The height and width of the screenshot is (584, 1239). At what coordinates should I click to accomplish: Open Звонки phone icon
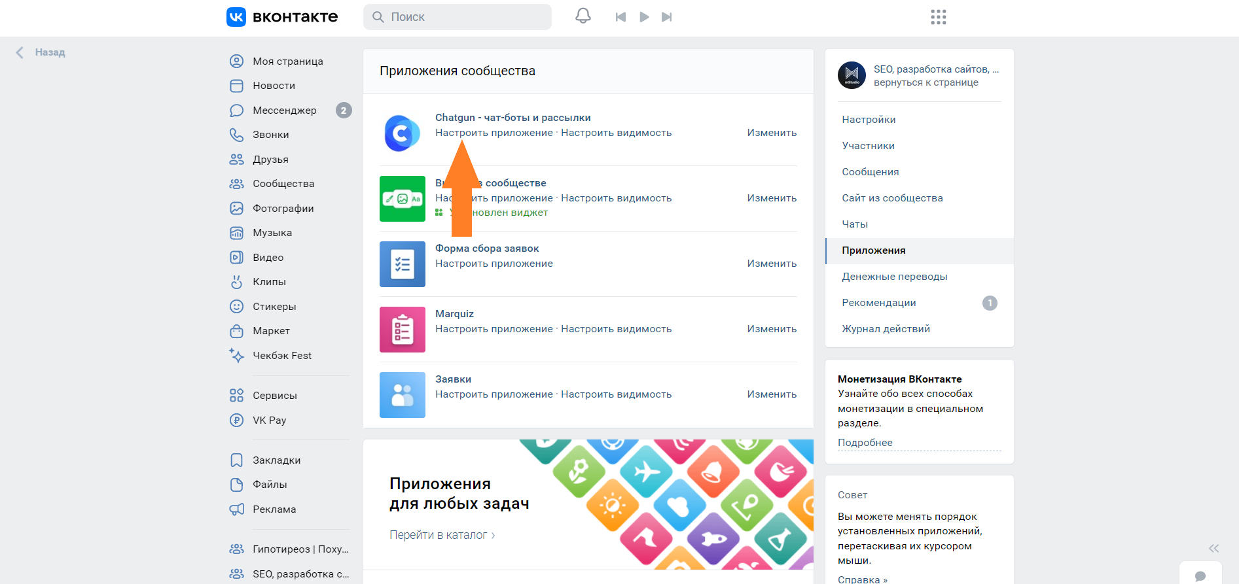click(236, 135)
